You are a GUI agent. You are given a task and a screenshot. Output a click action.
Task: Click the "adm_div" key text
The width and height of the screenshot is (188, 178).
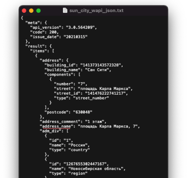[50, 131]
